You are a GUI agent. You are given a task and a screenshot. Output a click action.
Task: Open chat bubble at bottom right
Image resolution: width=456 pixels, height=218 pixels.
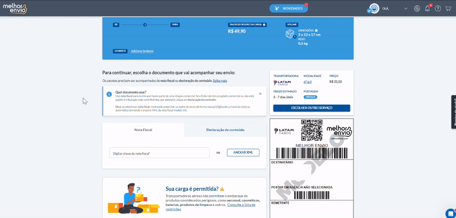[450, 213]
